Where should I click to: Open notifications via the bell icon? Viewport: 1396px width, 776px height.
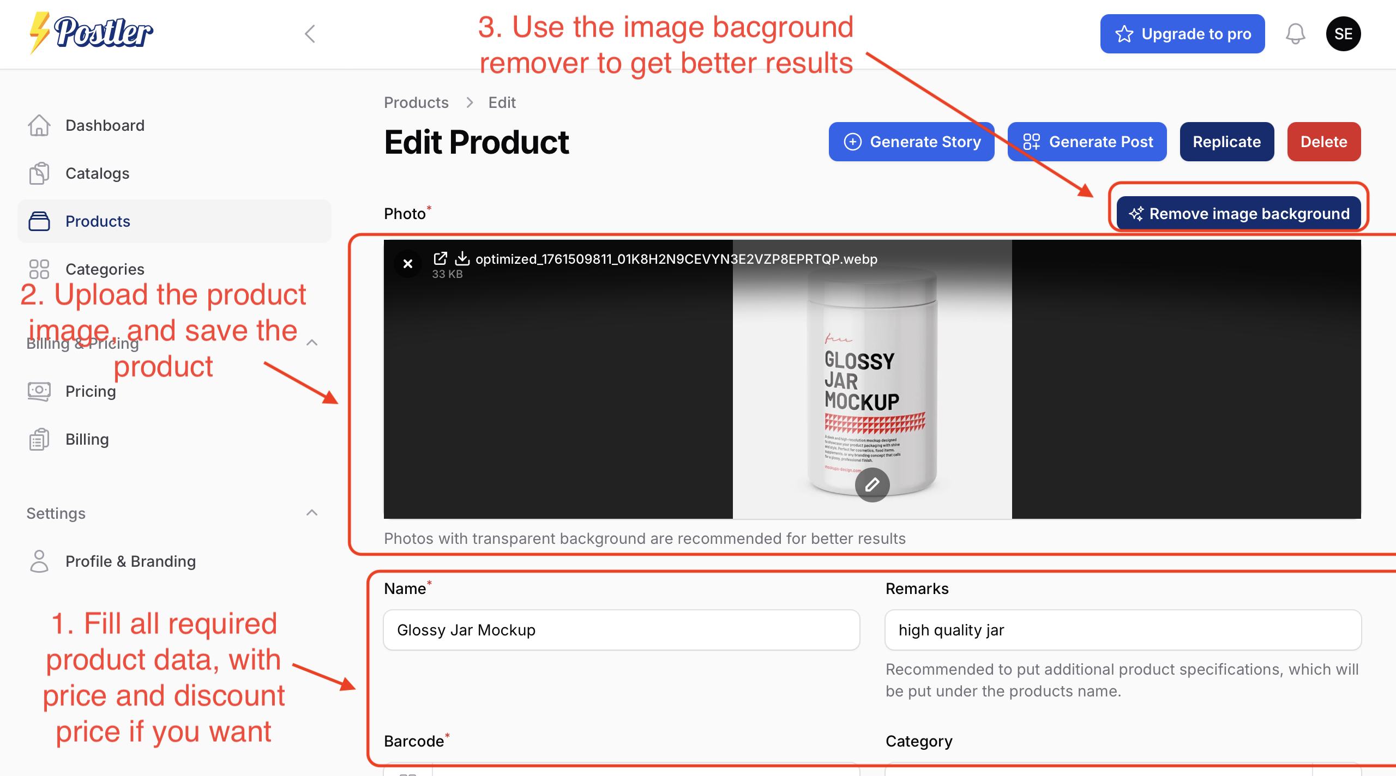1296,34
